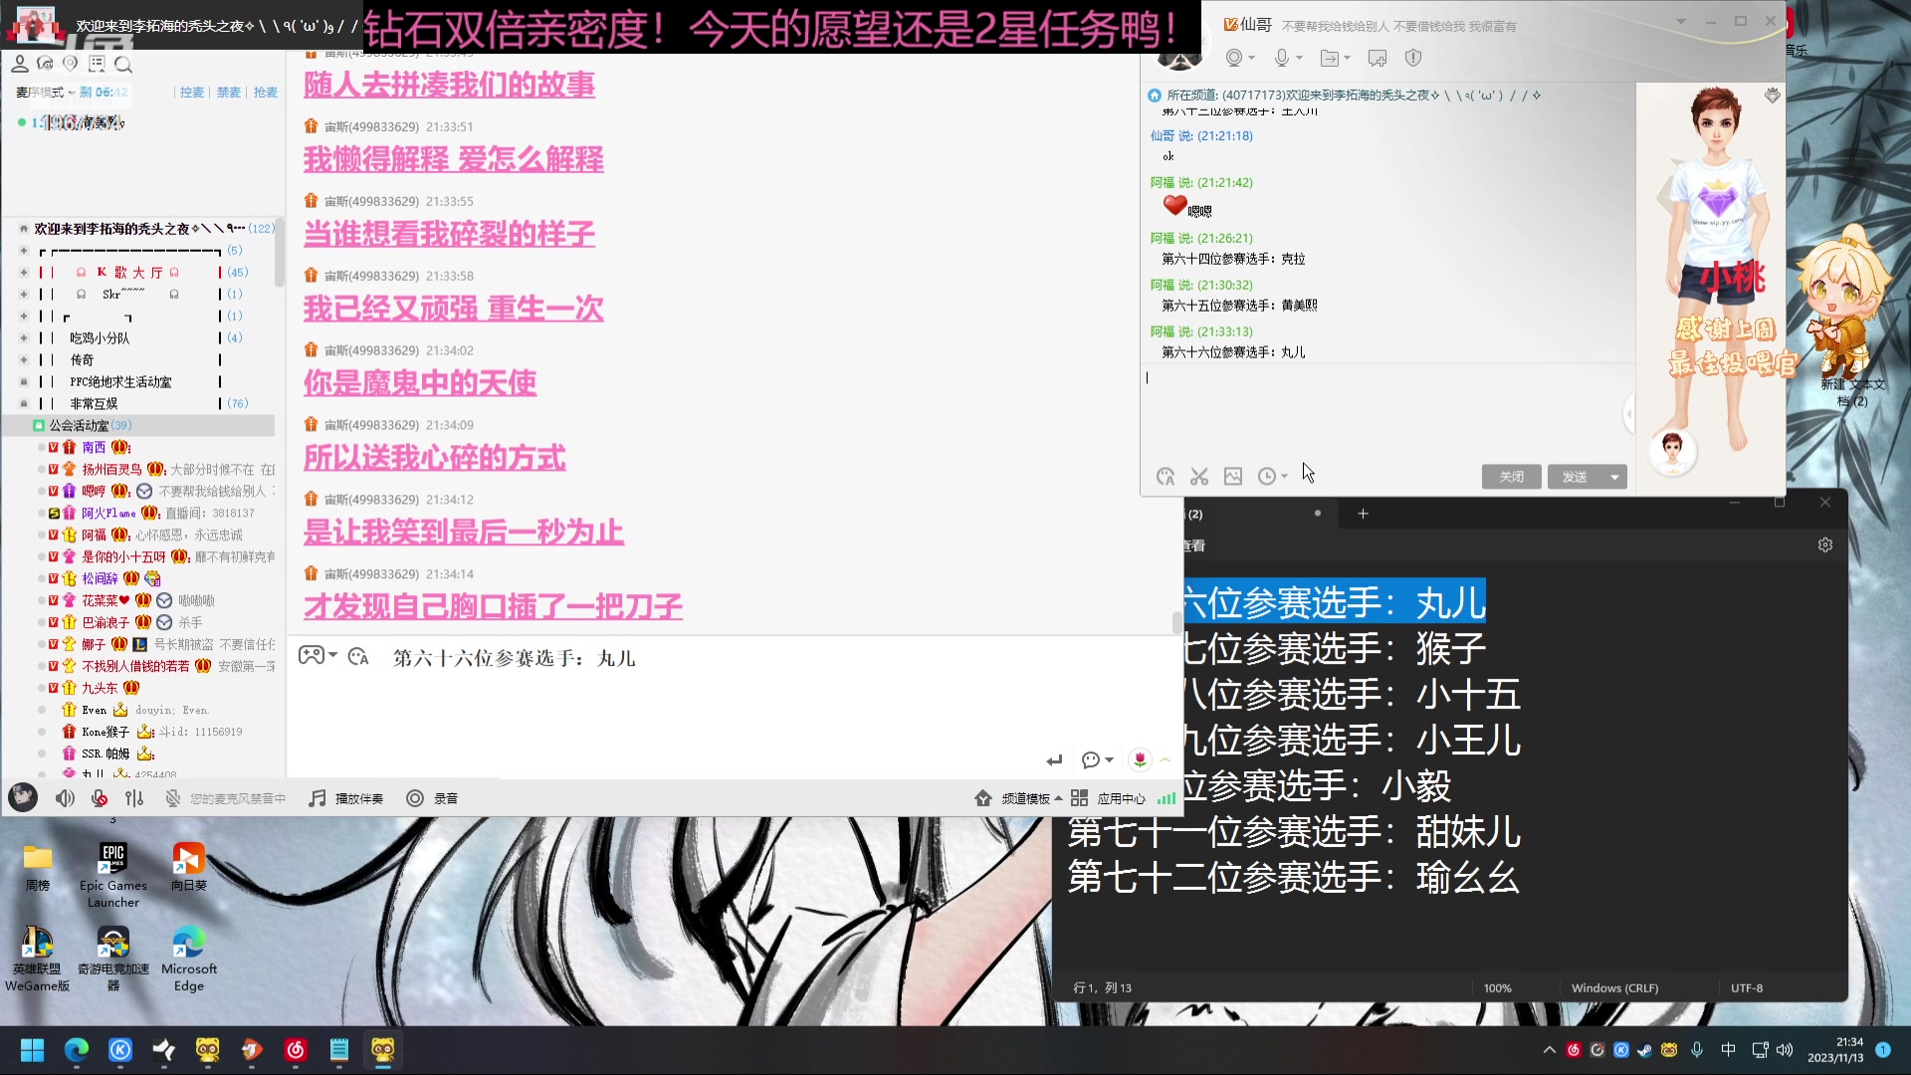The image size is (1911, 1075).
Task: Toggle the crossed-out microphone disabled indicator
Action: point(172,798)
